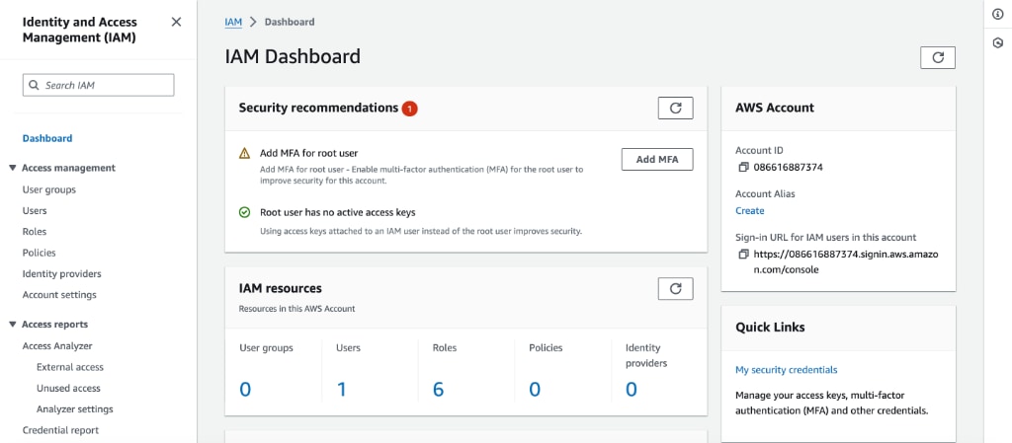Open the hexagon tutorials icon in right rail
The width and height of the screenshot is (1012, 443).
point(998,43)
